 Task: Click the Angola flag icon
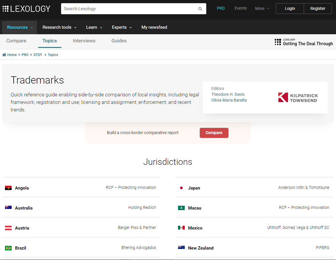[x=8, y=188]
